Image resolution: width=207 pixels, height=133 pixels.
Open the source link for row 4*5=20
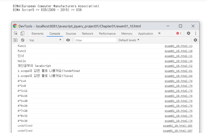point(179,101)
